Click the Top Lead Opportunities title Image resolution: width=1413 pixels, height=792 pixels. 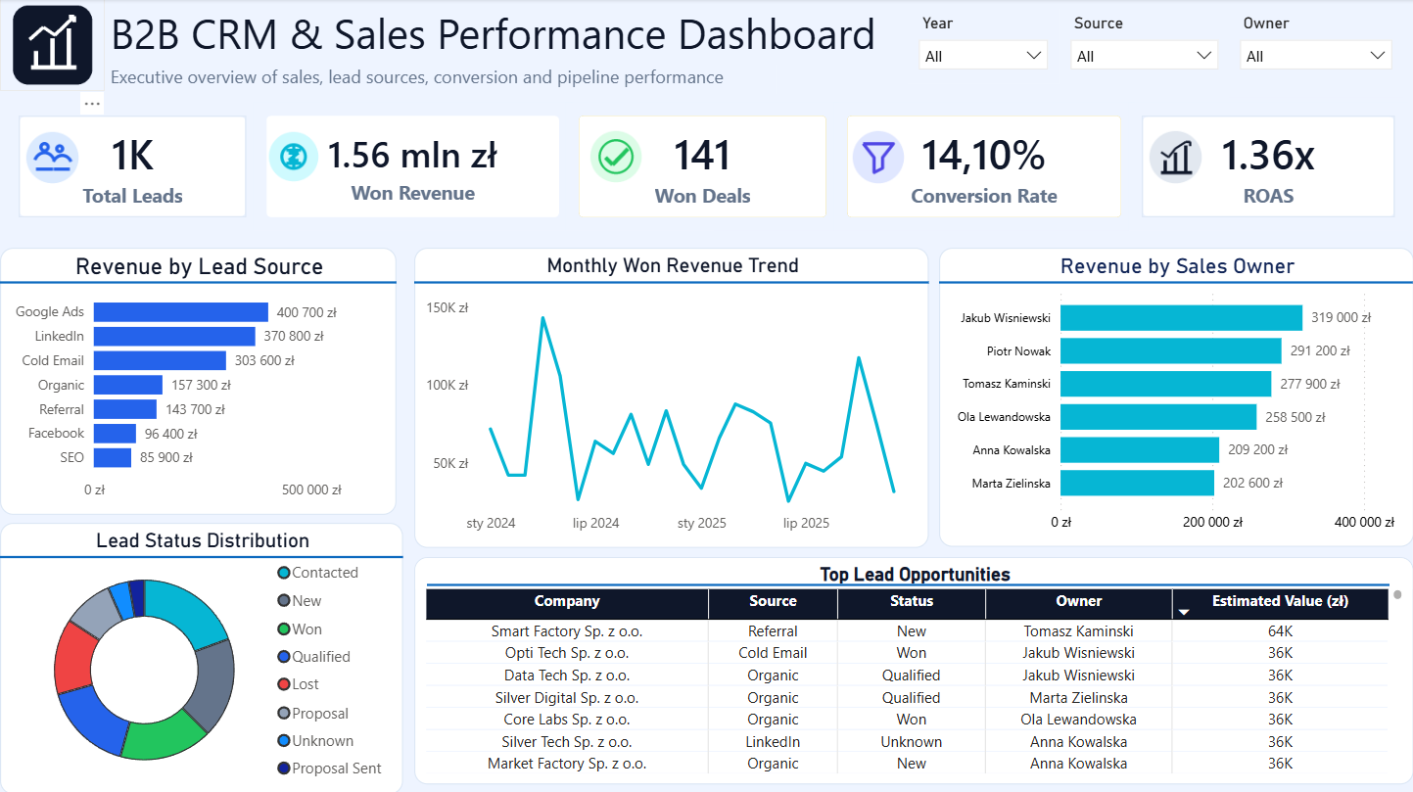pyautogui.click(x=915, y=575)
